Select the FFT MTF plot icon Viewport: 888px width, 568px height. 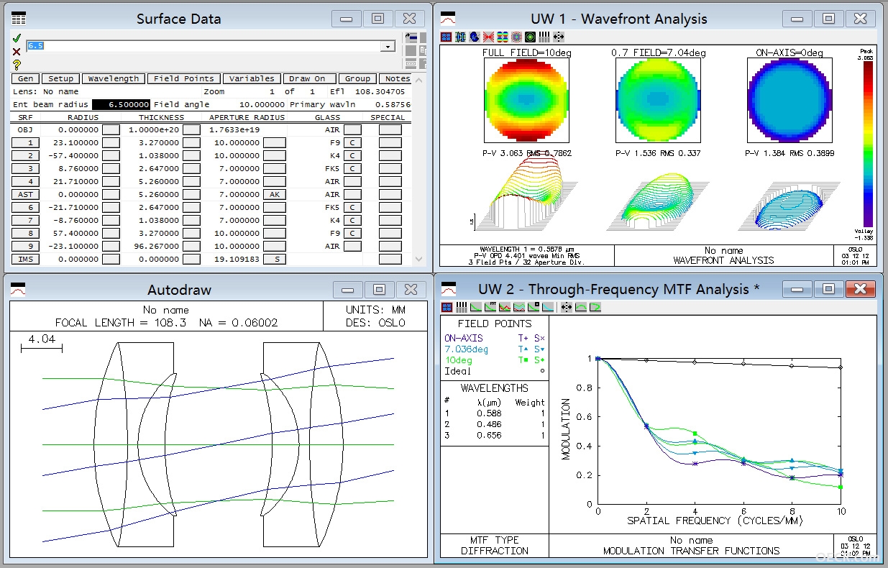pos(490,307)
